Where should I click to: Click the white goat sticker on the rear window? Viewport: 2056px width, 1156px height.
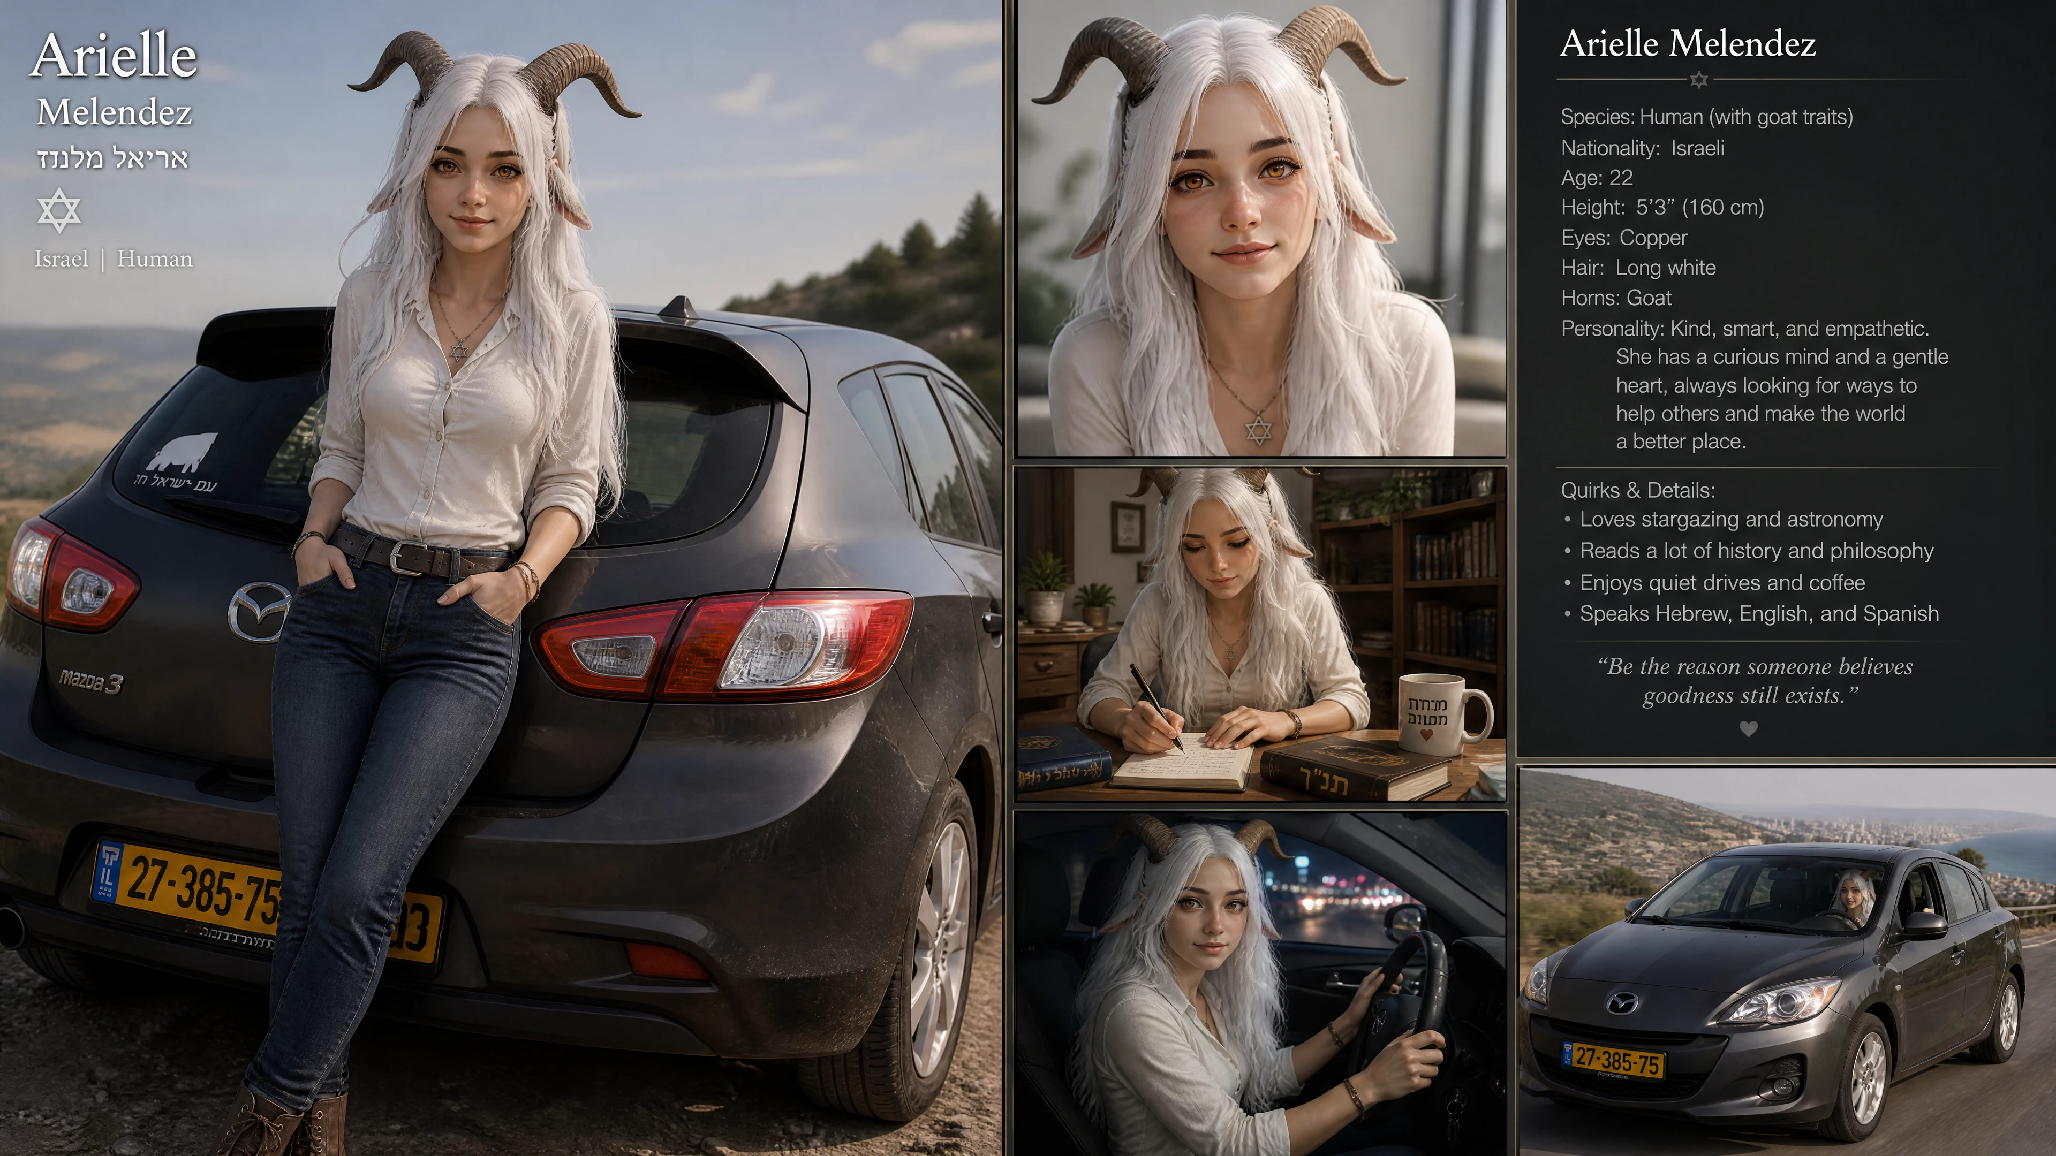(x=182, y=452)
